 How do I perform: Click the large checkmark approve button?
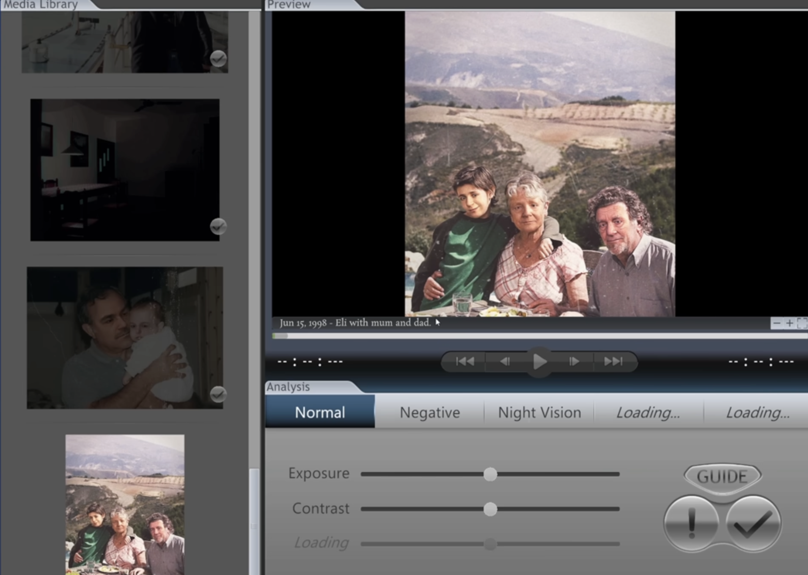point(753,523)
